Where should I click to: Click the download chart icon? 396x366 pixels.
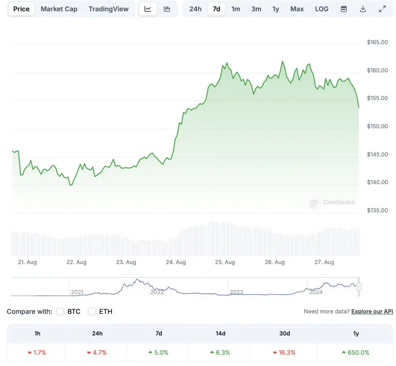tap(363, 9)
